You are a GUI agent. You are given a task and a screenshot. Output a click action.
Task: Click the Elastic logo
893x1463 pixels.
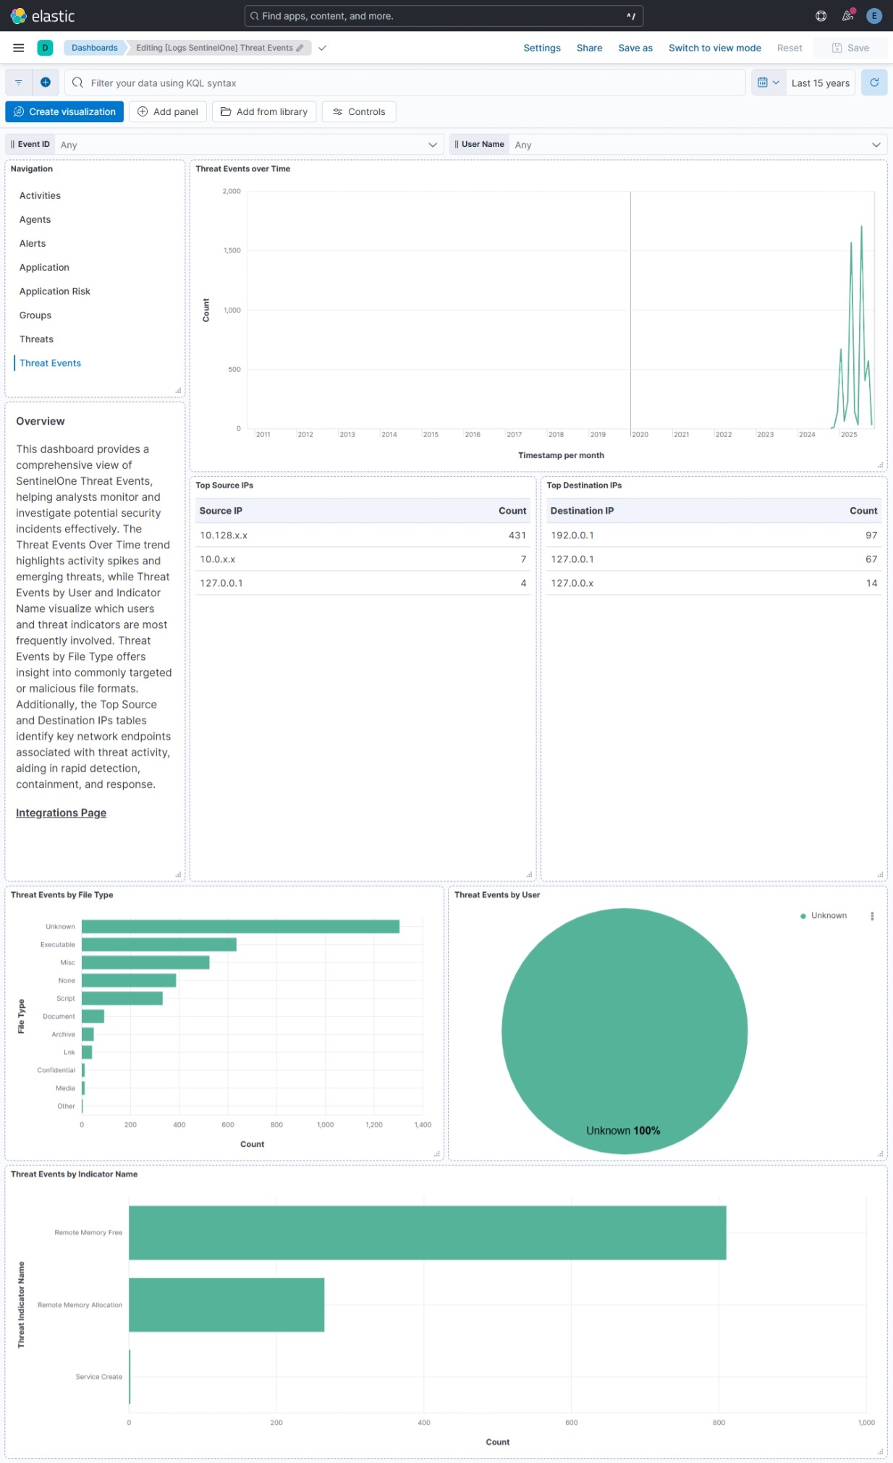[43, 16]
